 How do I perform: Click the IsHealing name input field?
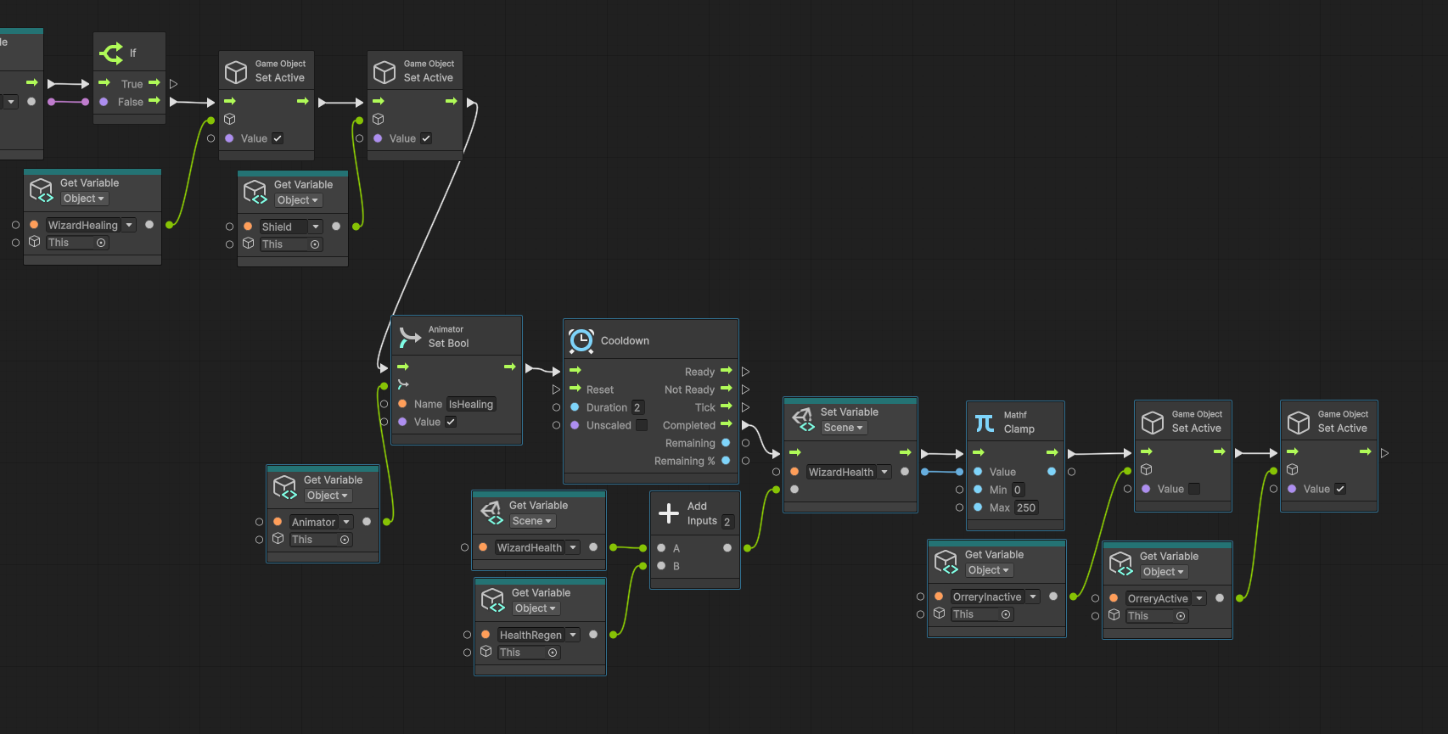tap(471, 404)
